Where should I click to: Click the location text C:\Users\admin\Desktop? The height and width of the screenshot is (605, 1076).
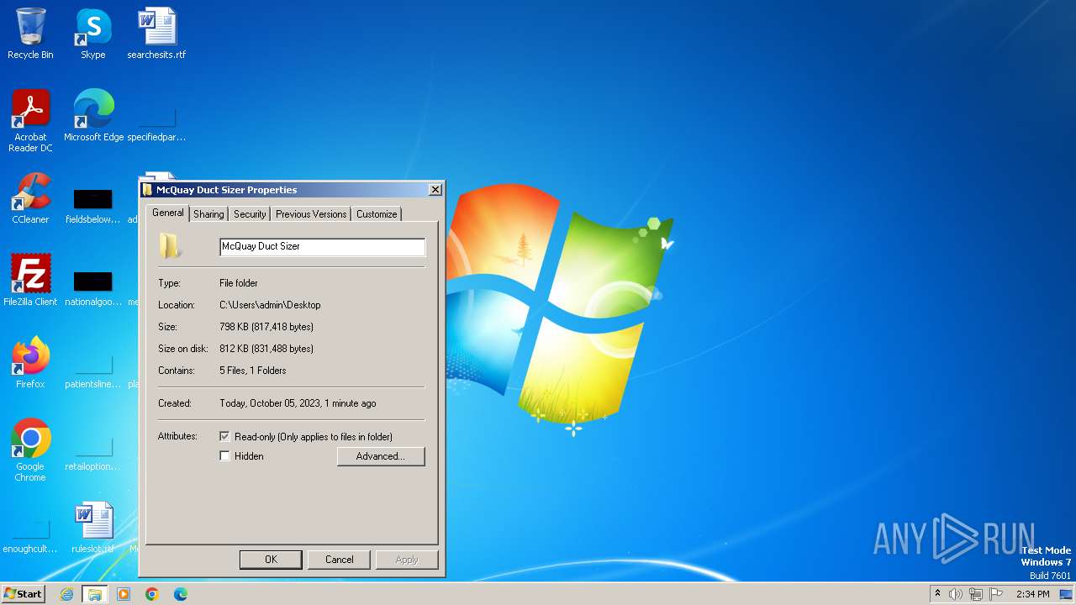[x=270, y=305]
